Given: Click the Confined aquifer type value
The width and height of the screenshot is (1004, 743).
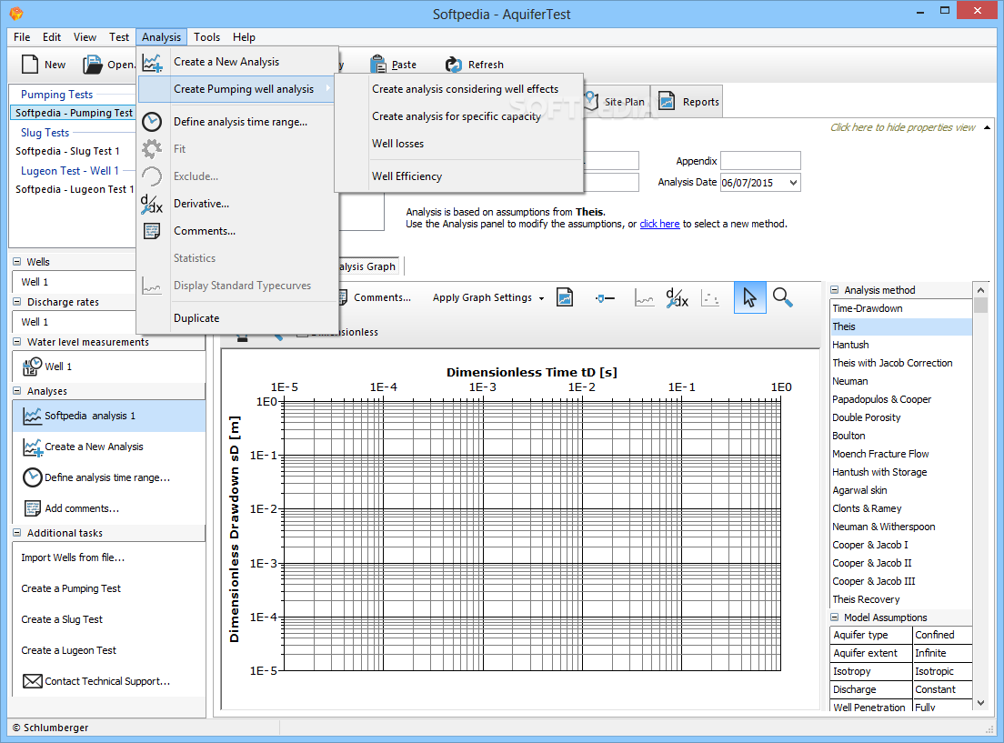Looking at the screenshot, I should 942,635.
